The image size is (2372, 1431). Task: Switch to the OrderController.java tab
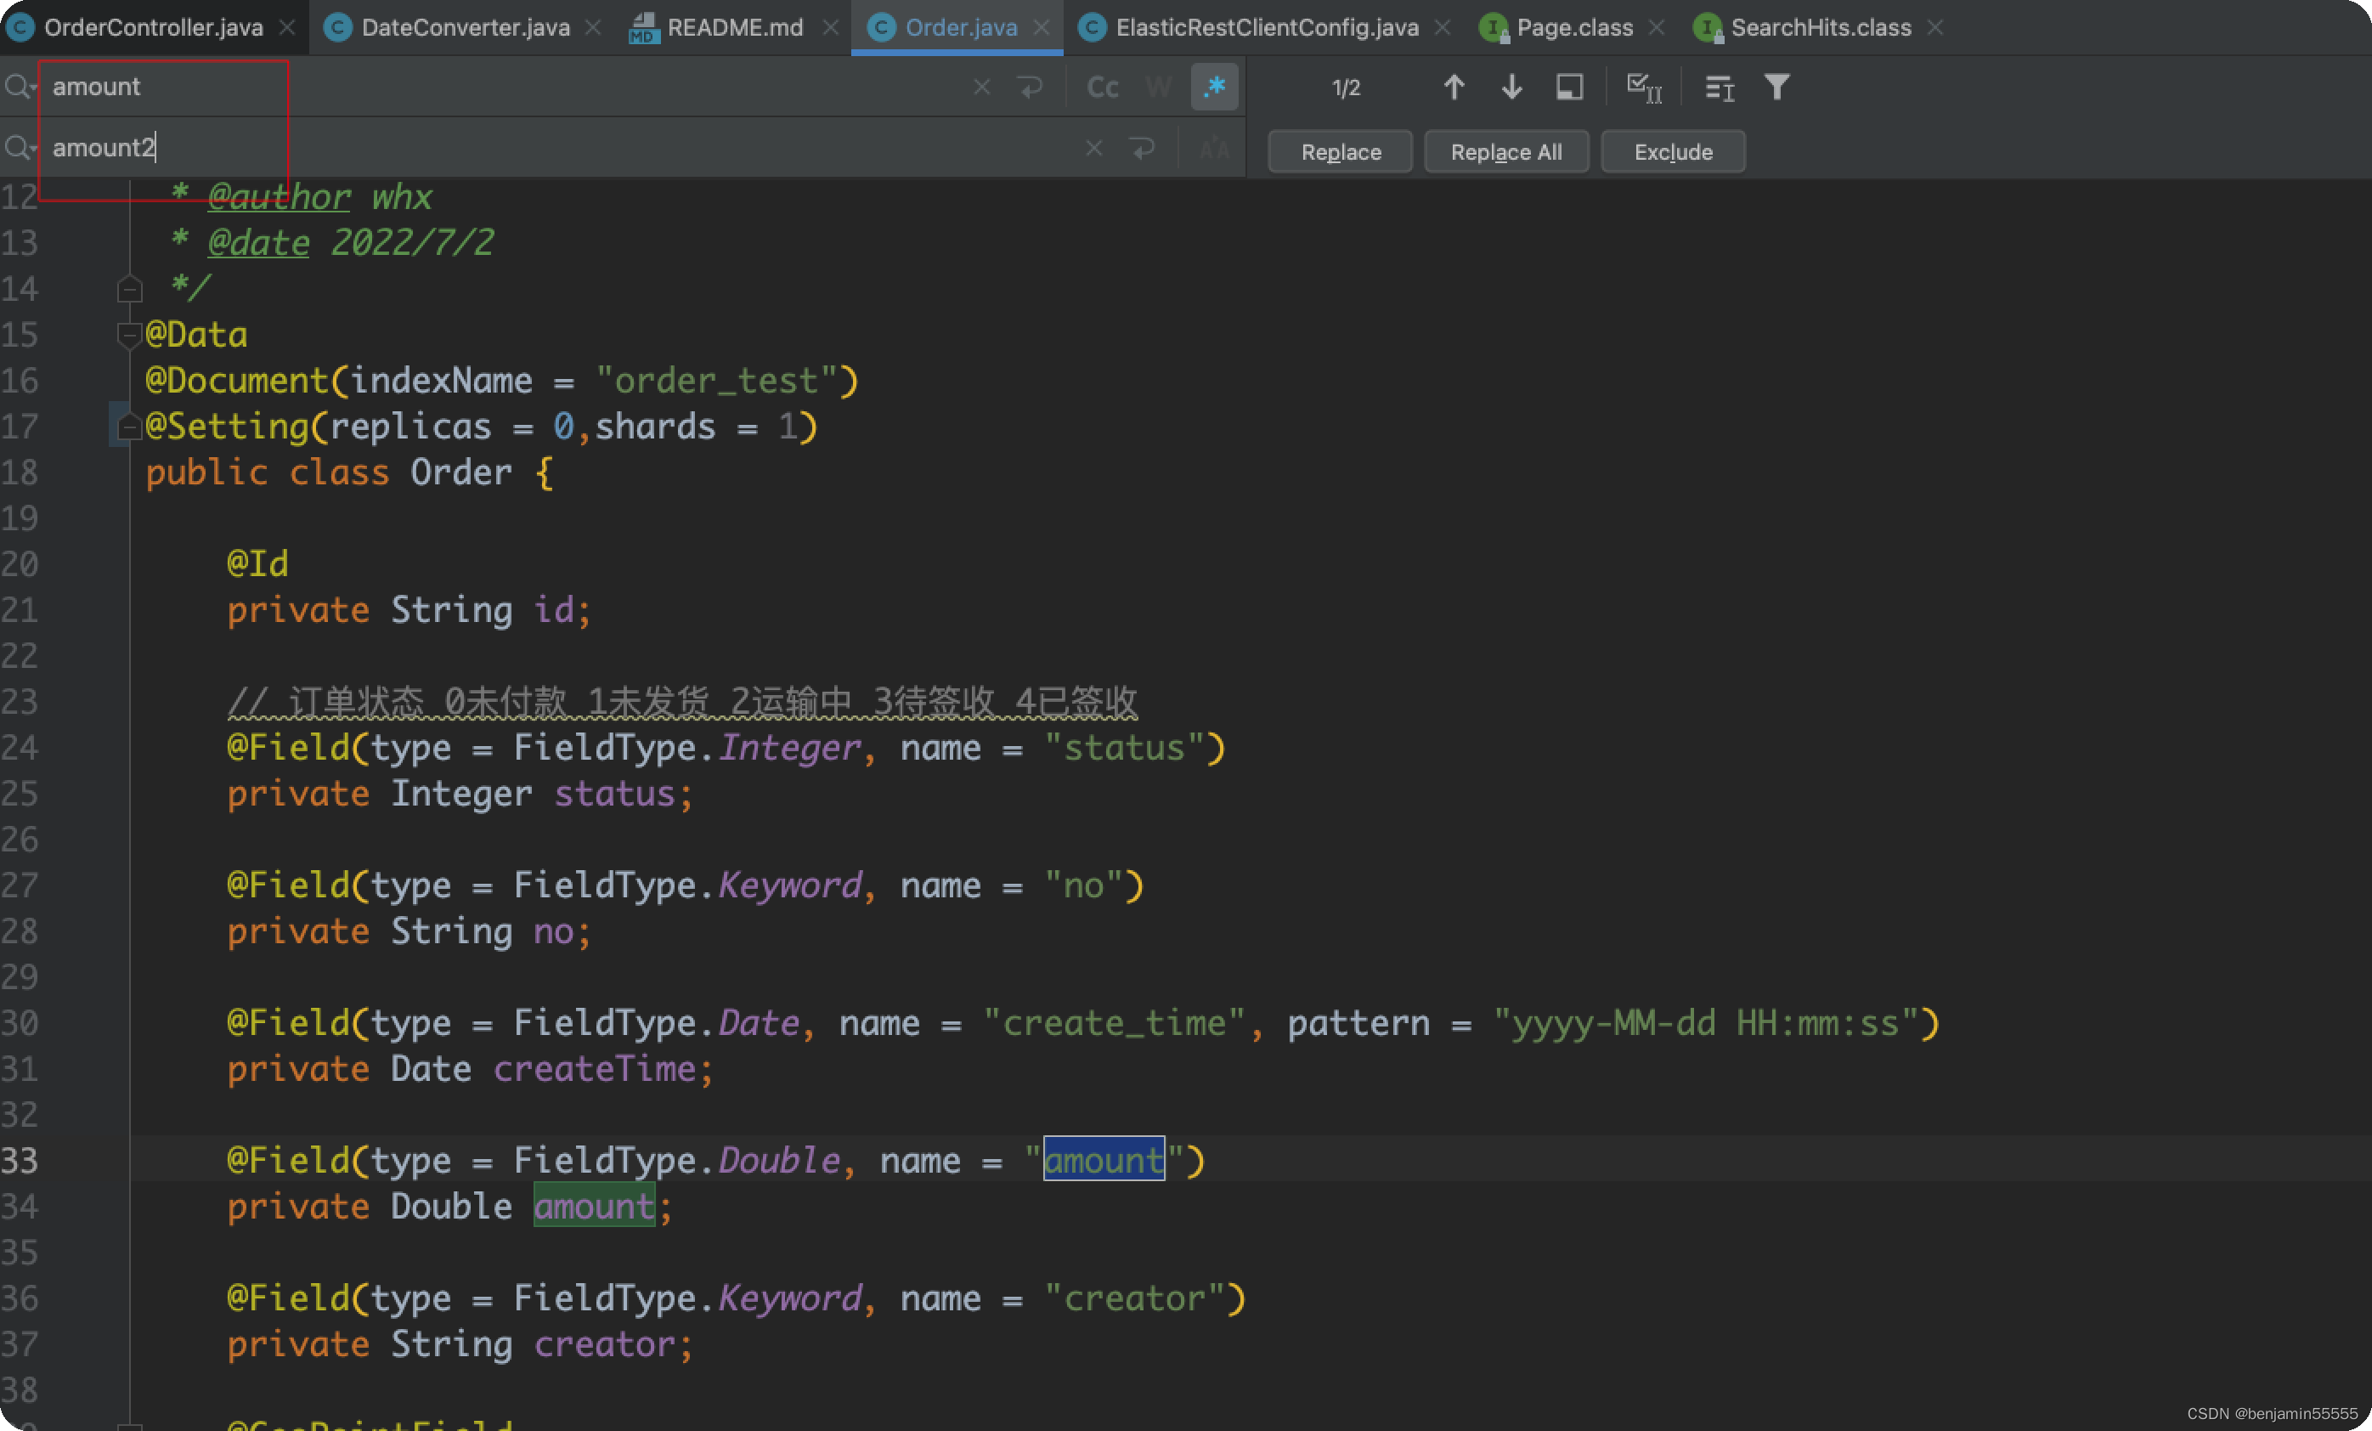click(153, 27)
